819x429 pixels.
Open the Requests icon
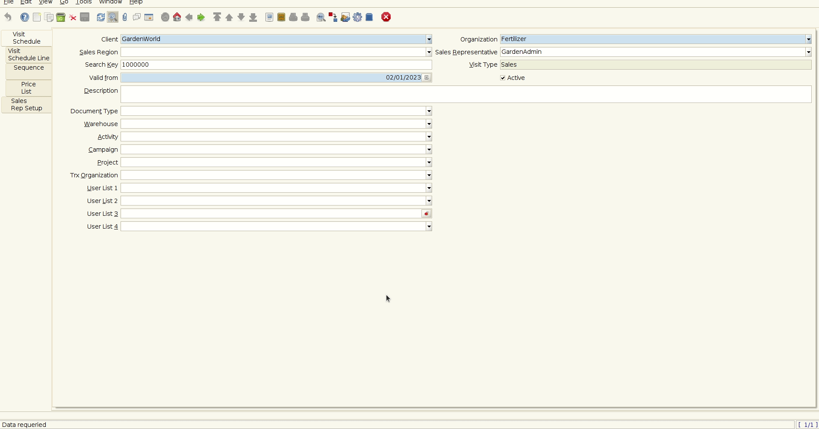(345, 17)
